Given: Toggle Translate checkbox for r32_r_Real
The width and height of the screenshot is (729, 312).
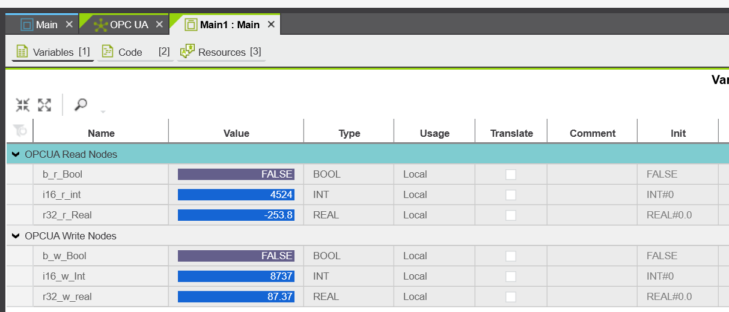Looking at the screenshot, I should pos(511,215).
